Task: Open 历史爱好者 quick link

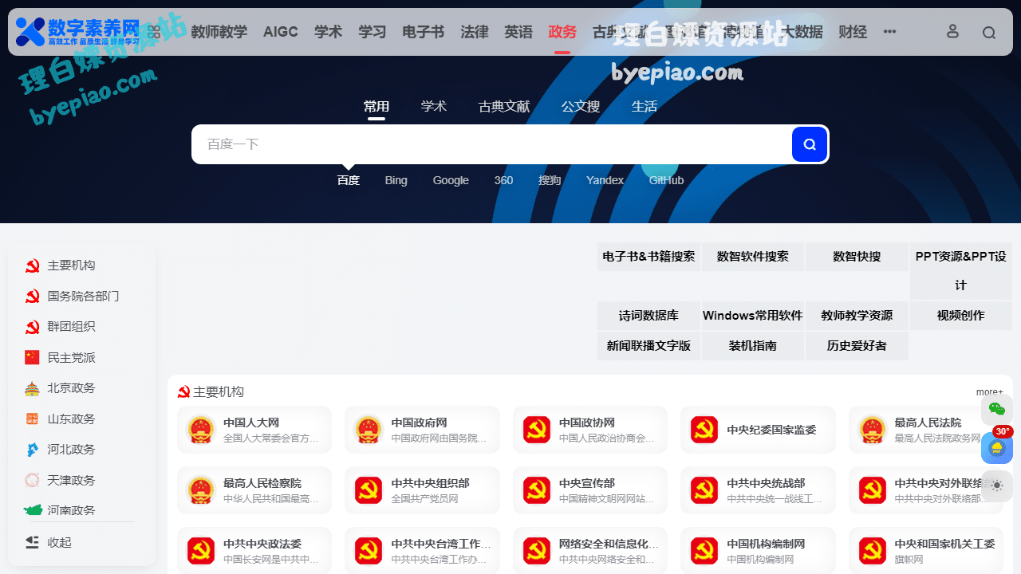Action: (857, 346)
